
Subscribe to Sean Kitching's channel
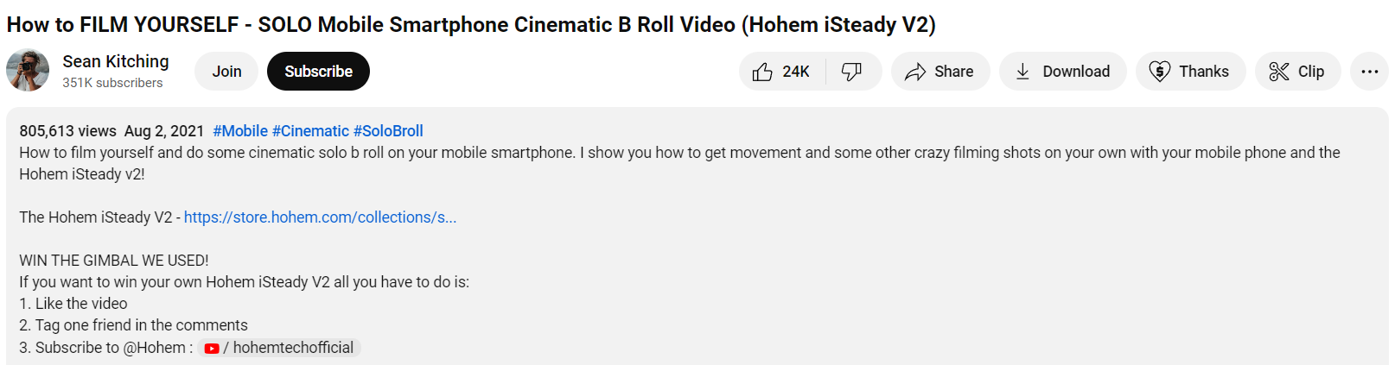coord(318,72)
